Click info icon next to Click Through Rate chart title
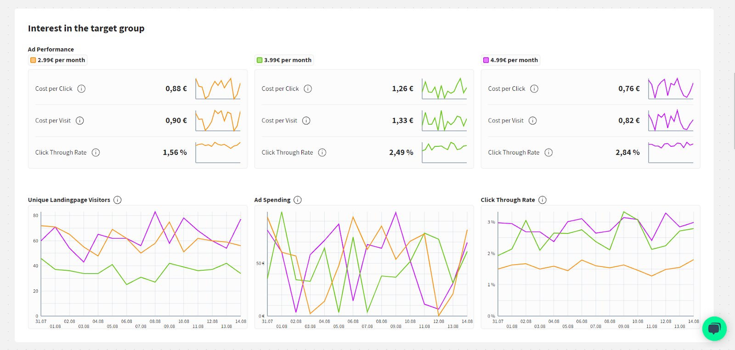735x350 pixels. pyautogui.click(x=543, y=200)
